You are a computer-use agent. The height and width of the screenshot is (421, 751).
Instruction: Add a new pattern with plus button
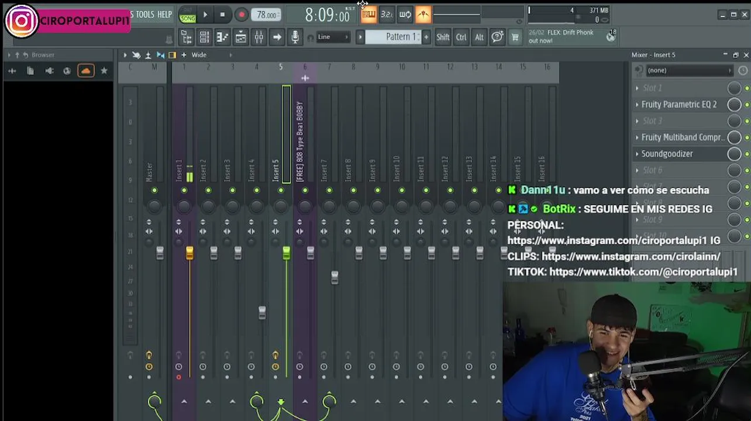(426, 37)
